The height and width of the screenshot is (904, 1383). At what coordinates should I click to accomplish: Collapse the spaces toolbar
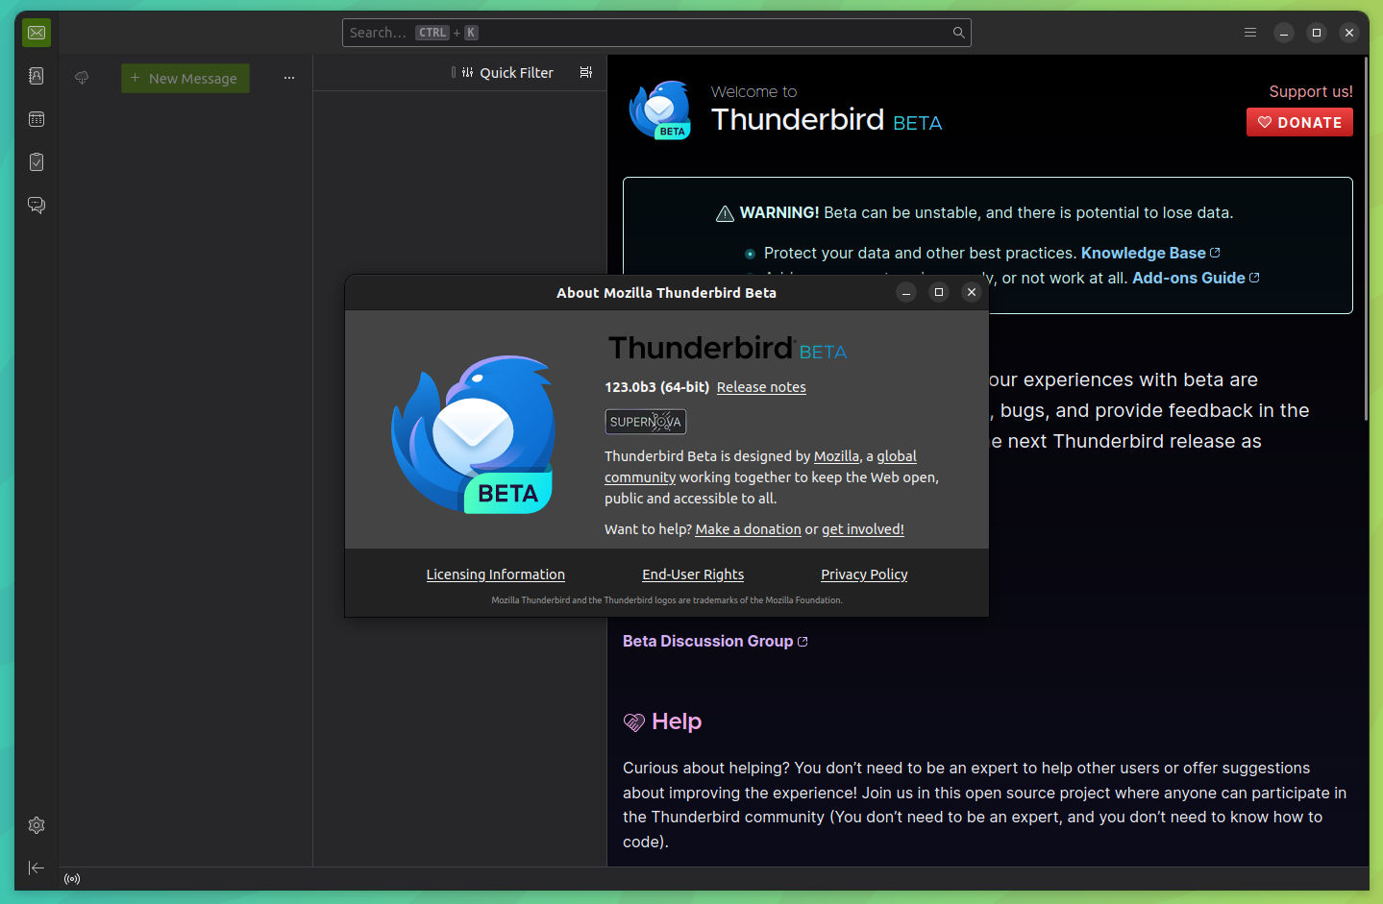pos(36,867)
